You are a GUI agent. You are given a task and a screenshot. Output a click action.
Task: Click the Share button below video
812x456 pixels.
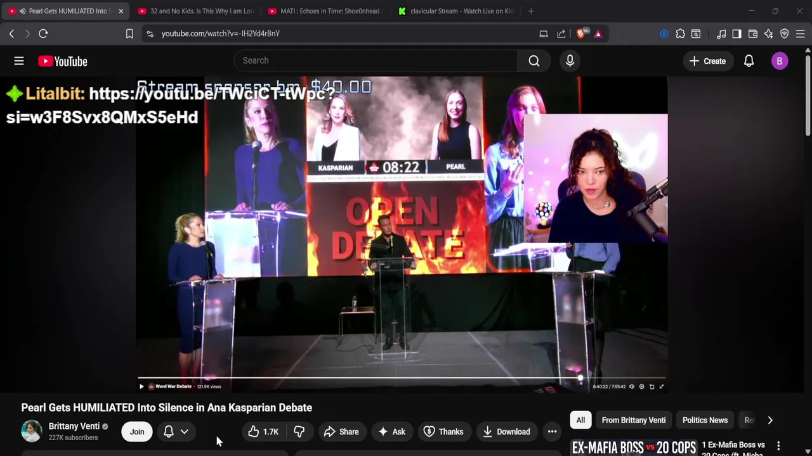(x=341, y=432)
